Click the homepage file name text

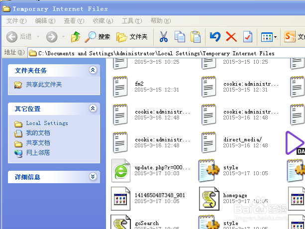coord(235,195)
